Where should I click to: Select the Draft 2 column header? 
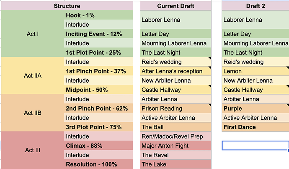point(255,6)
